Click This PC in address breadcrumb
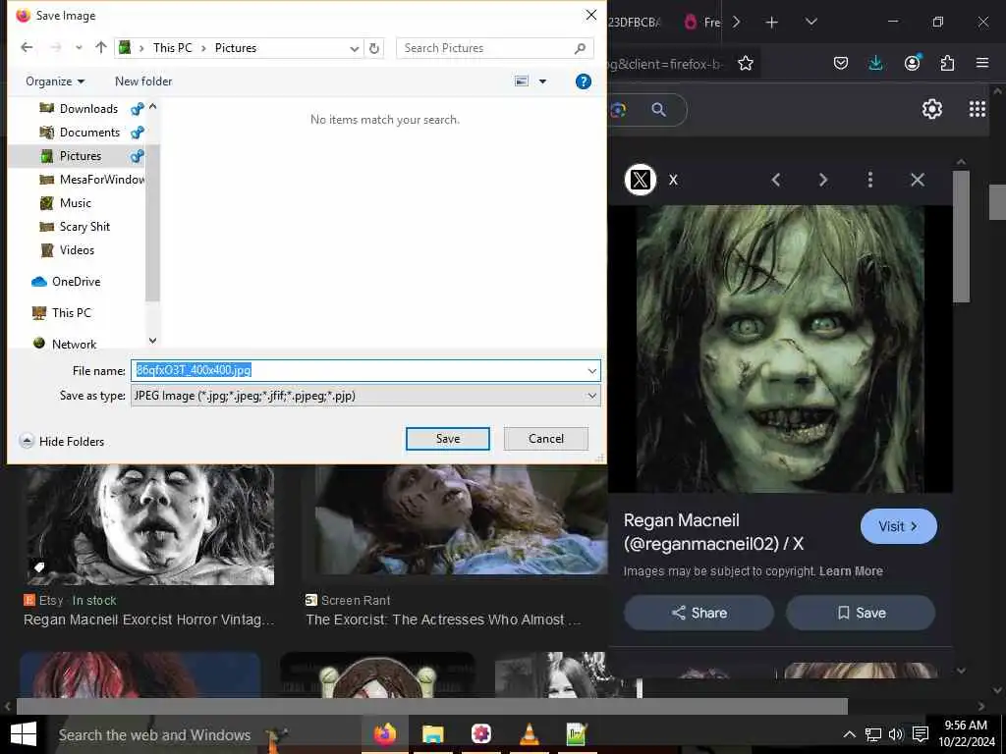The width and height of the screenshot is (1006, 754). pyautogui.click(x=173, y=48)
